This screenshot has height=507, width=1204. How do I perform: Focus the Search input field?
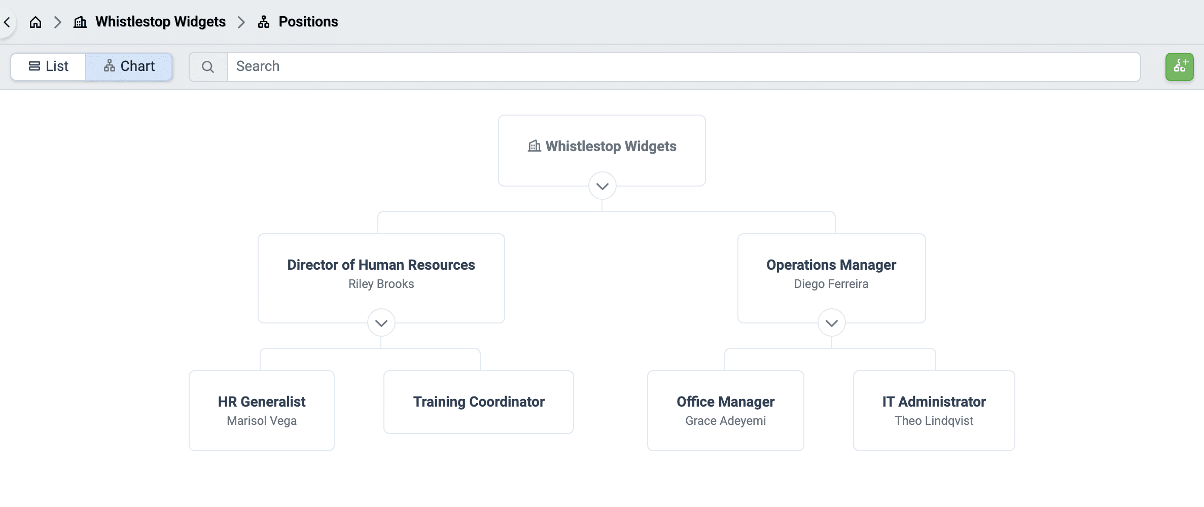click(x=684, y=67)
